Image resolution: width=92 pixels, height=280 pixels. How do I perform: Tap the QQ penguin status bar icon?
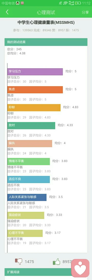[x=17, y=3]
